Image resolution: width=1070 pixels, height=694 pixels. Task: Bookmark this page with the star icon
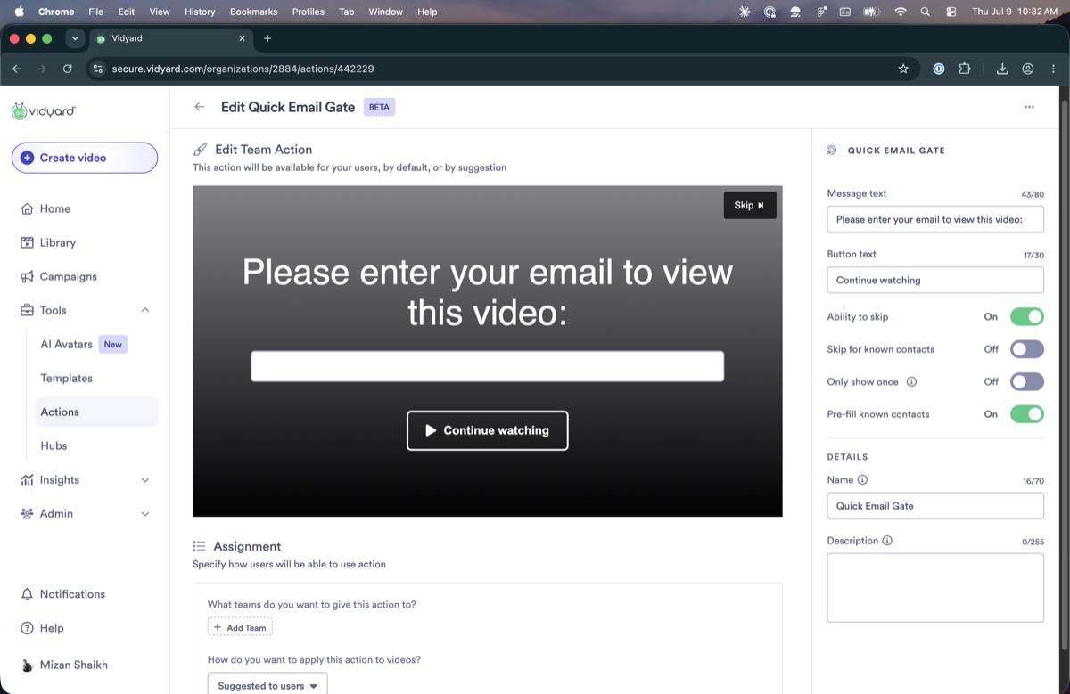tap(903, 69)
